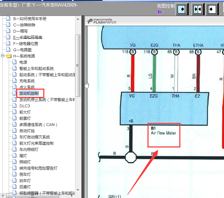The width and height of the screenshot is (224, 198).
Task: Open the E—术语和符号表 page
Action: click(x=28, y=37)
